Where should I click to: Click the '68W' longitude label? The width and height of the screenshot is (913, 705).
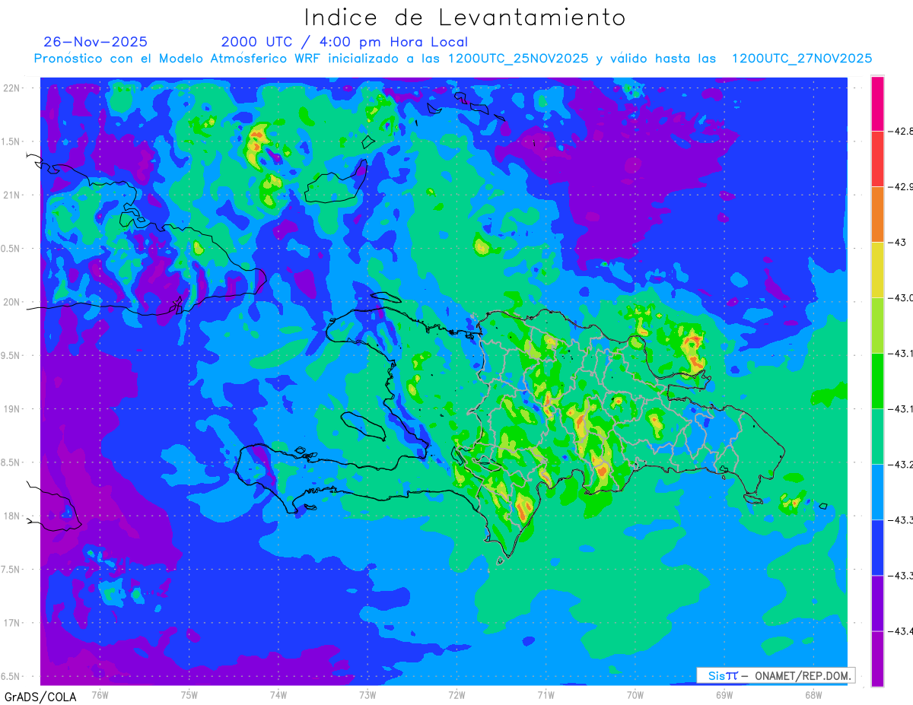[x=813, y=695]
